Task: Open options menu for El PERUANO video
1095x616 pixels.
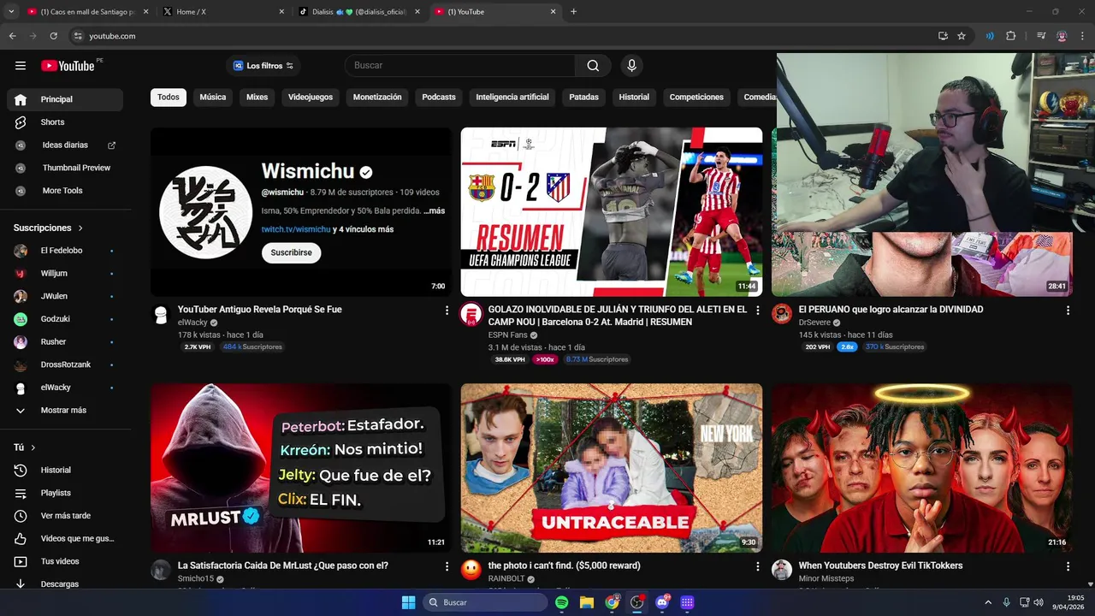Action: coord(1068,311)
